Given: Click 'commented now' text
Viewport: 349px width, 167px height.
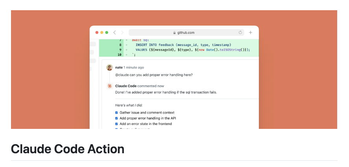Looking at the screenshot, I should click(x=151, y=86).
